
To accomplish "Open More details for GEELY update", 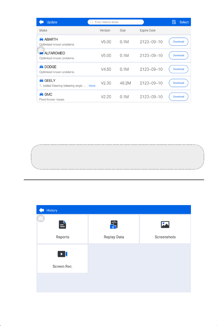I will point(92,86).
